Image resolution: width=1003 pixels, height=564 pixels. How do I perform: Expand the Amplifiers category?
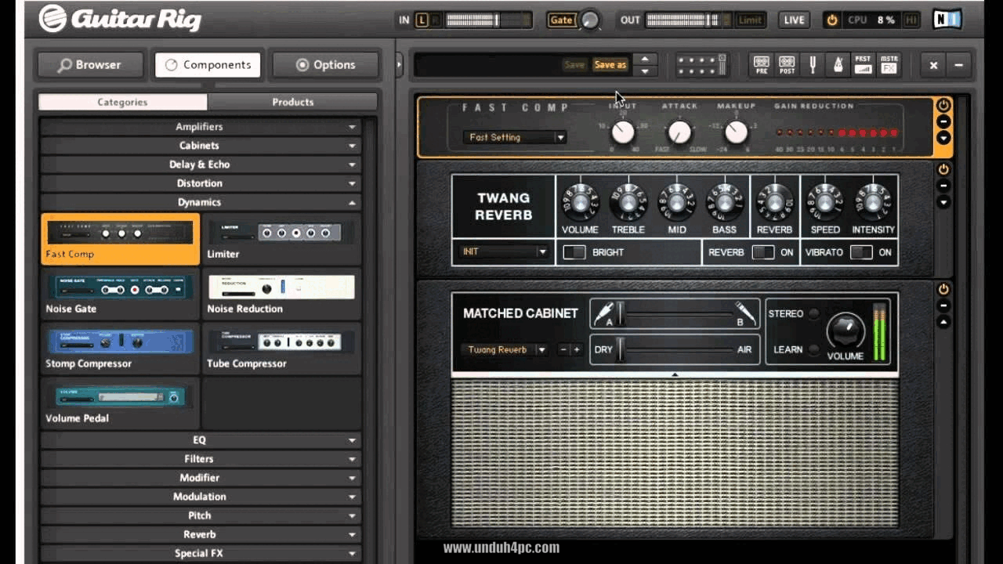coord(201,127)
